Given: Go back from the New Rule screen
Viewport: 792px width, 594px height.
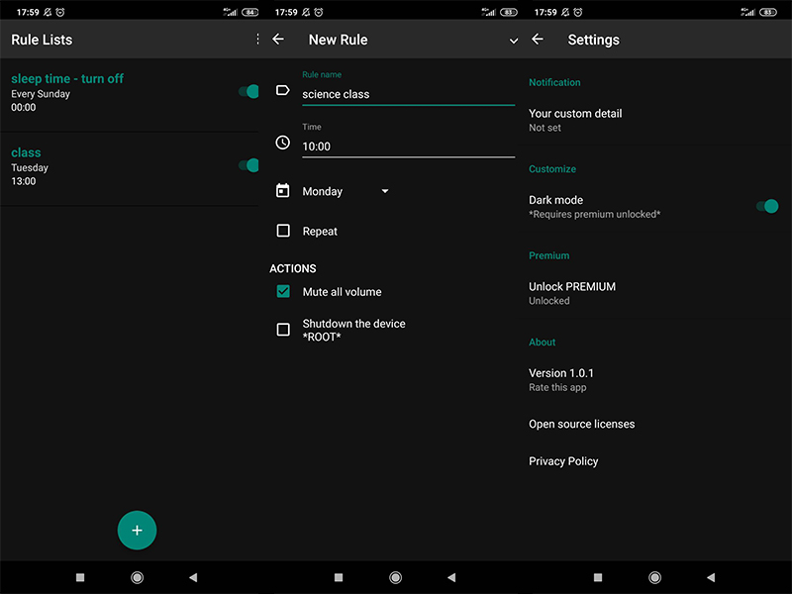Looking at the screenshot, I should pos(278,40).
